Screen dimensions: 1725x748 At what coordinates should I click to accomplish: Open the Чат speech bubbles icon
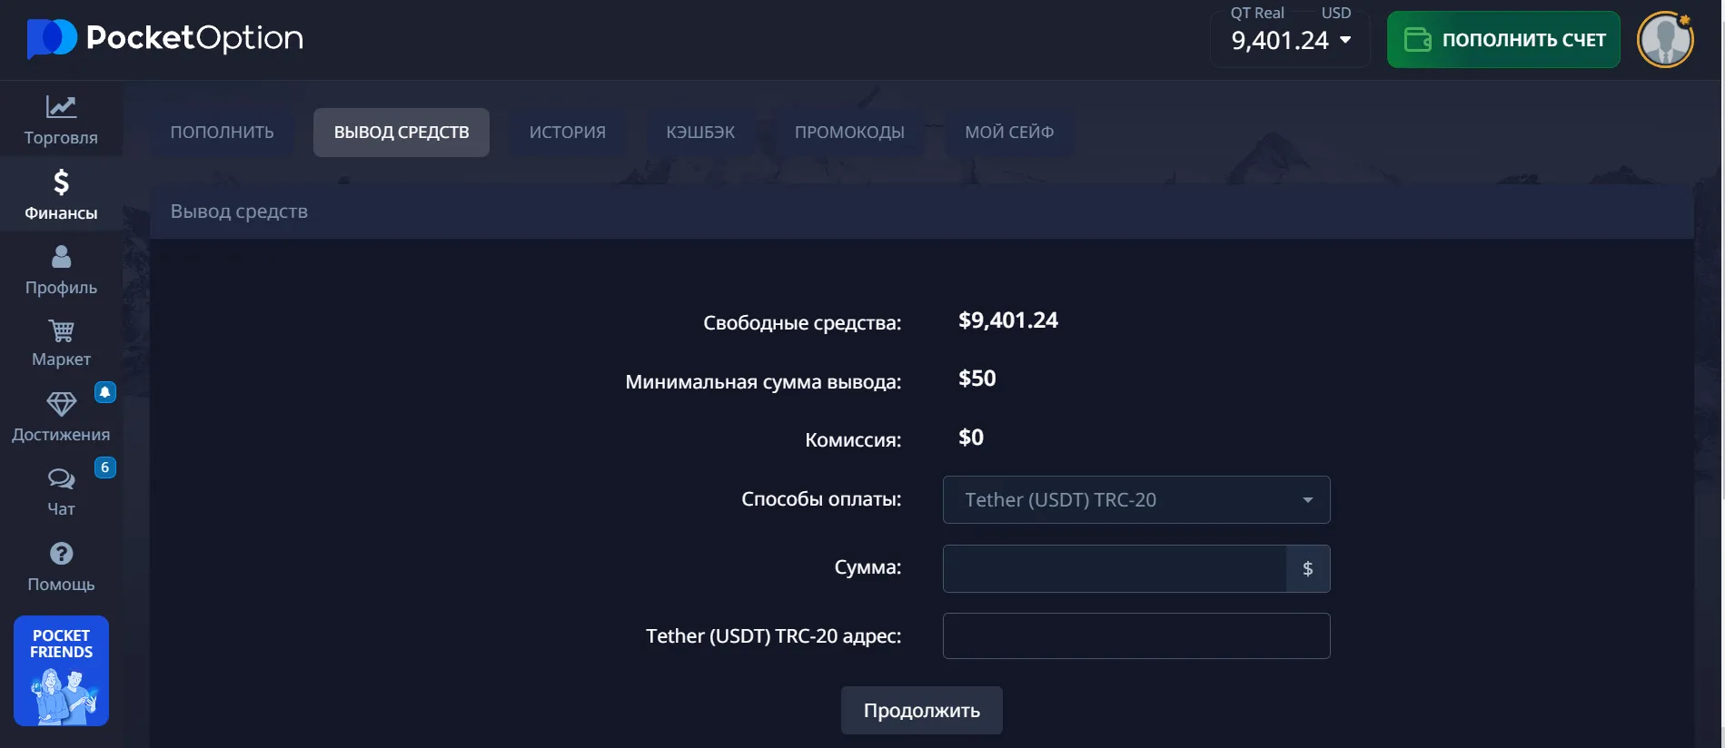(61, 478)
